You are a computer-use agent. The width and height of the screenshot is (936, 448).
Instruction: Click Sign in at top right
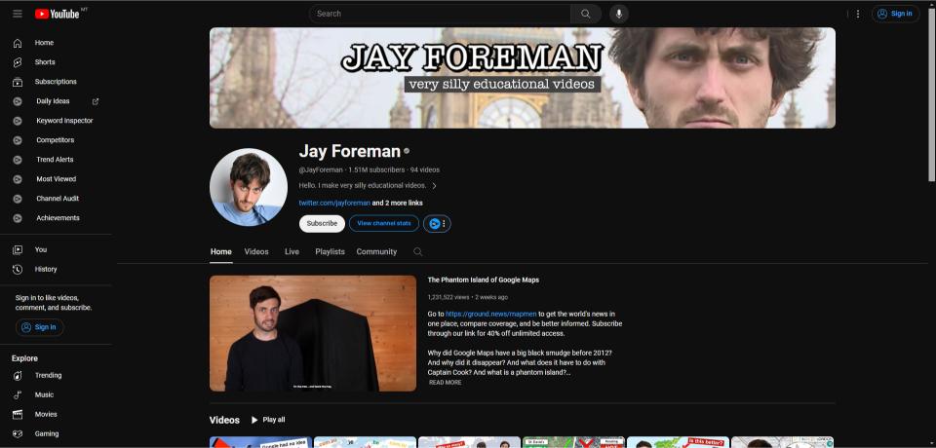coord(895,14)
